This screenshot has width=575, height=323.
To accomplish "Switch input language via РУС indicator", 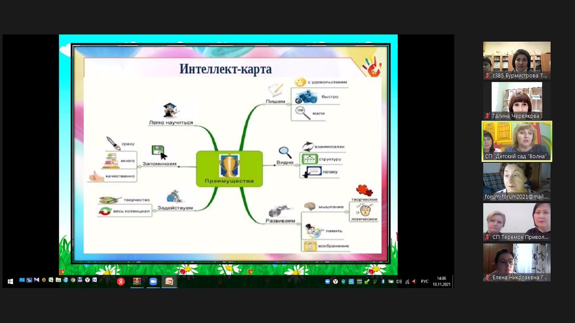I will [425, 281].
